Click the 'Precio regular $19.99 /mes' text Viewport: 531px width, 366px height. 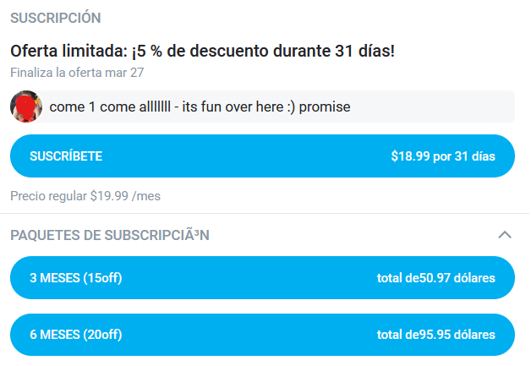85,196
